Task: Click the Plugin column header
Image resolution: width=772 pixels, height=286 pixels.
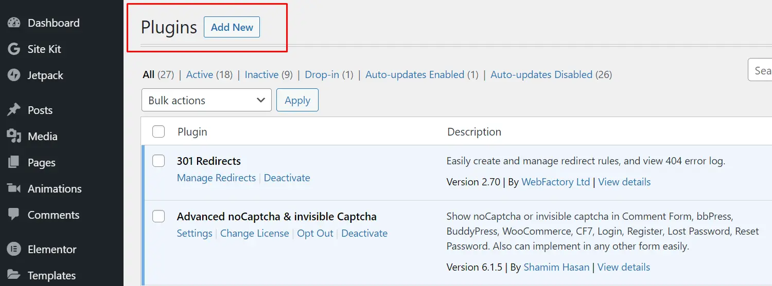Action: coord(192,132)
